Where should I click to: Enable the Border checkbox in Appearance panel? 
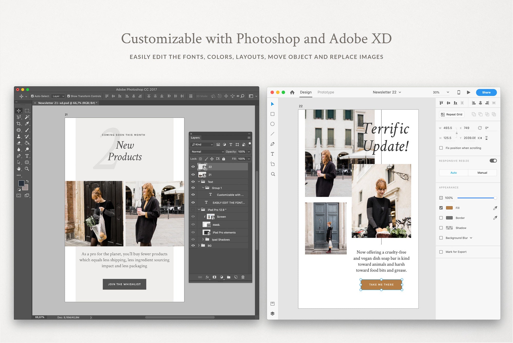click(x=441, y=217)
